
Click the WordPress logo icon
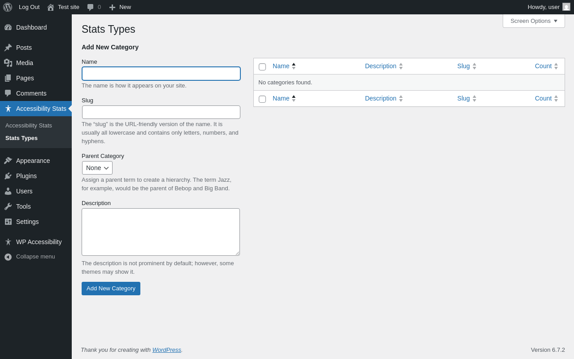[x=8, y=7]
